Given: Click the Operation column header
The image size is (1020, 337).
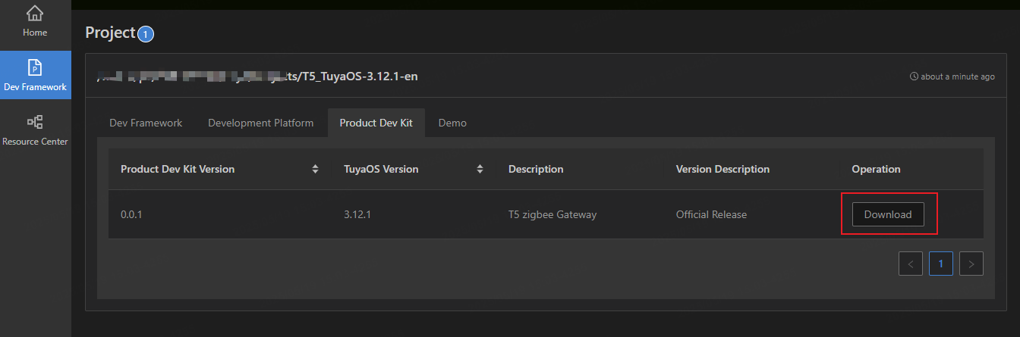Looking at the screenshot, I should (876, 169).
